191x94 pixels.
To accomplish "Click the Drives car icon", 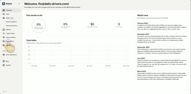I will [4, 18].
